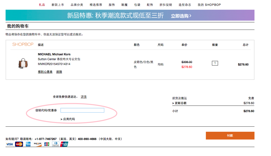Go to 我的 SHOPBOP account menu
This screenshot has height=156, width=271.
tap(209, 5)
